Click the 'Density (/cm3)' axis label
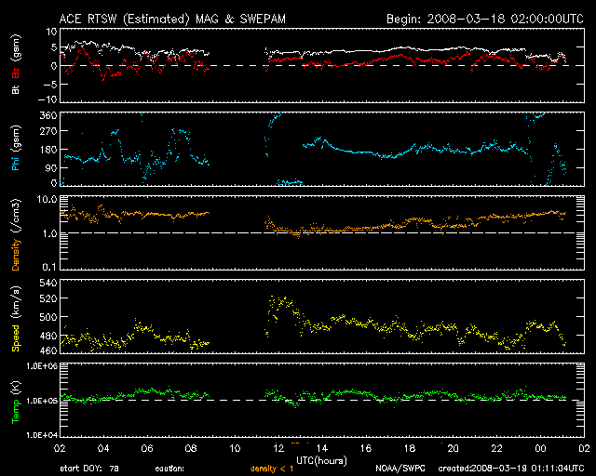The width and height of the screenshot is (596, 476). [16, 234]
